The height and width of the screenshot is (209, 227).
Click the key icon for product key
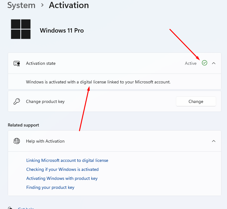click(x=17, y=101)
